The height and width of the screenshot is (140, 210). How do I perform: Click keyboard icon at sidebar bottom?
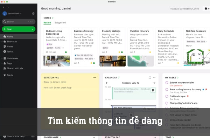click(x=33, y=136)
